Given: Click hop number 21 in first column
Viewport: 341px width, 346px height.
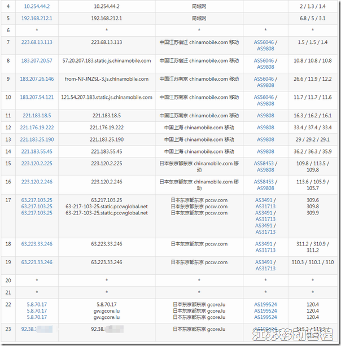Looking at the screenshot, I should 8,292.
